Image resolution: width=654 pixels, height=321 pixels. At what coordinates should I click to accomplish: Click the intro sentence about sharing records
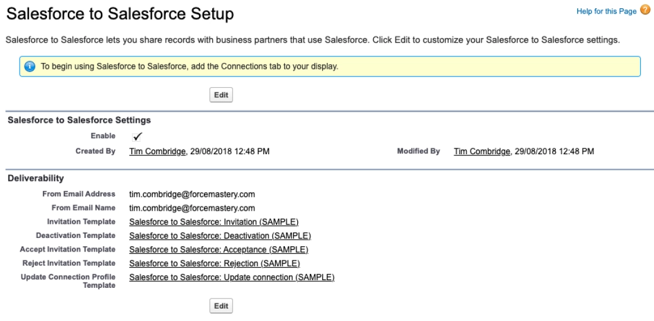pyautogui.click(x=313, y=40)
